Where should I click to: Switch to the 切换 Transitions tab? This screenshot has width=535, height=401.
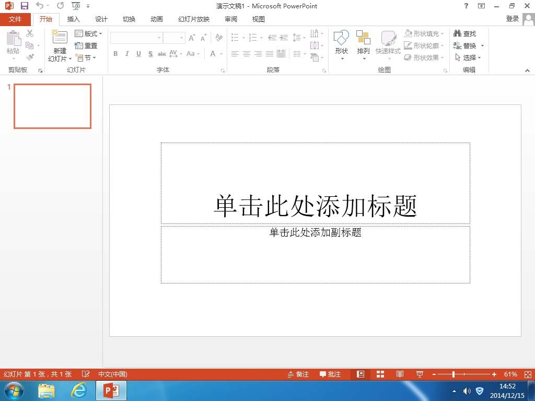(129, 19)
